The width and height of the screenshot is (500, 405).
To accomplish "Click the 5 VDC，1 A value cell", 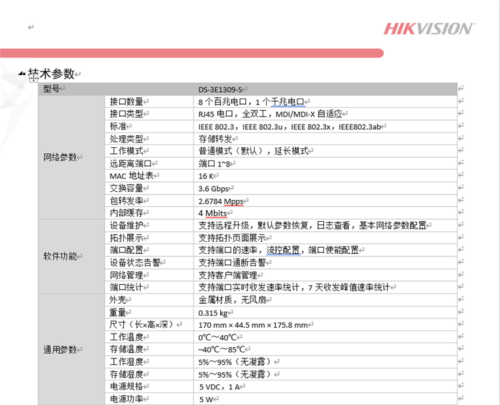I will [x=325, y=386].
